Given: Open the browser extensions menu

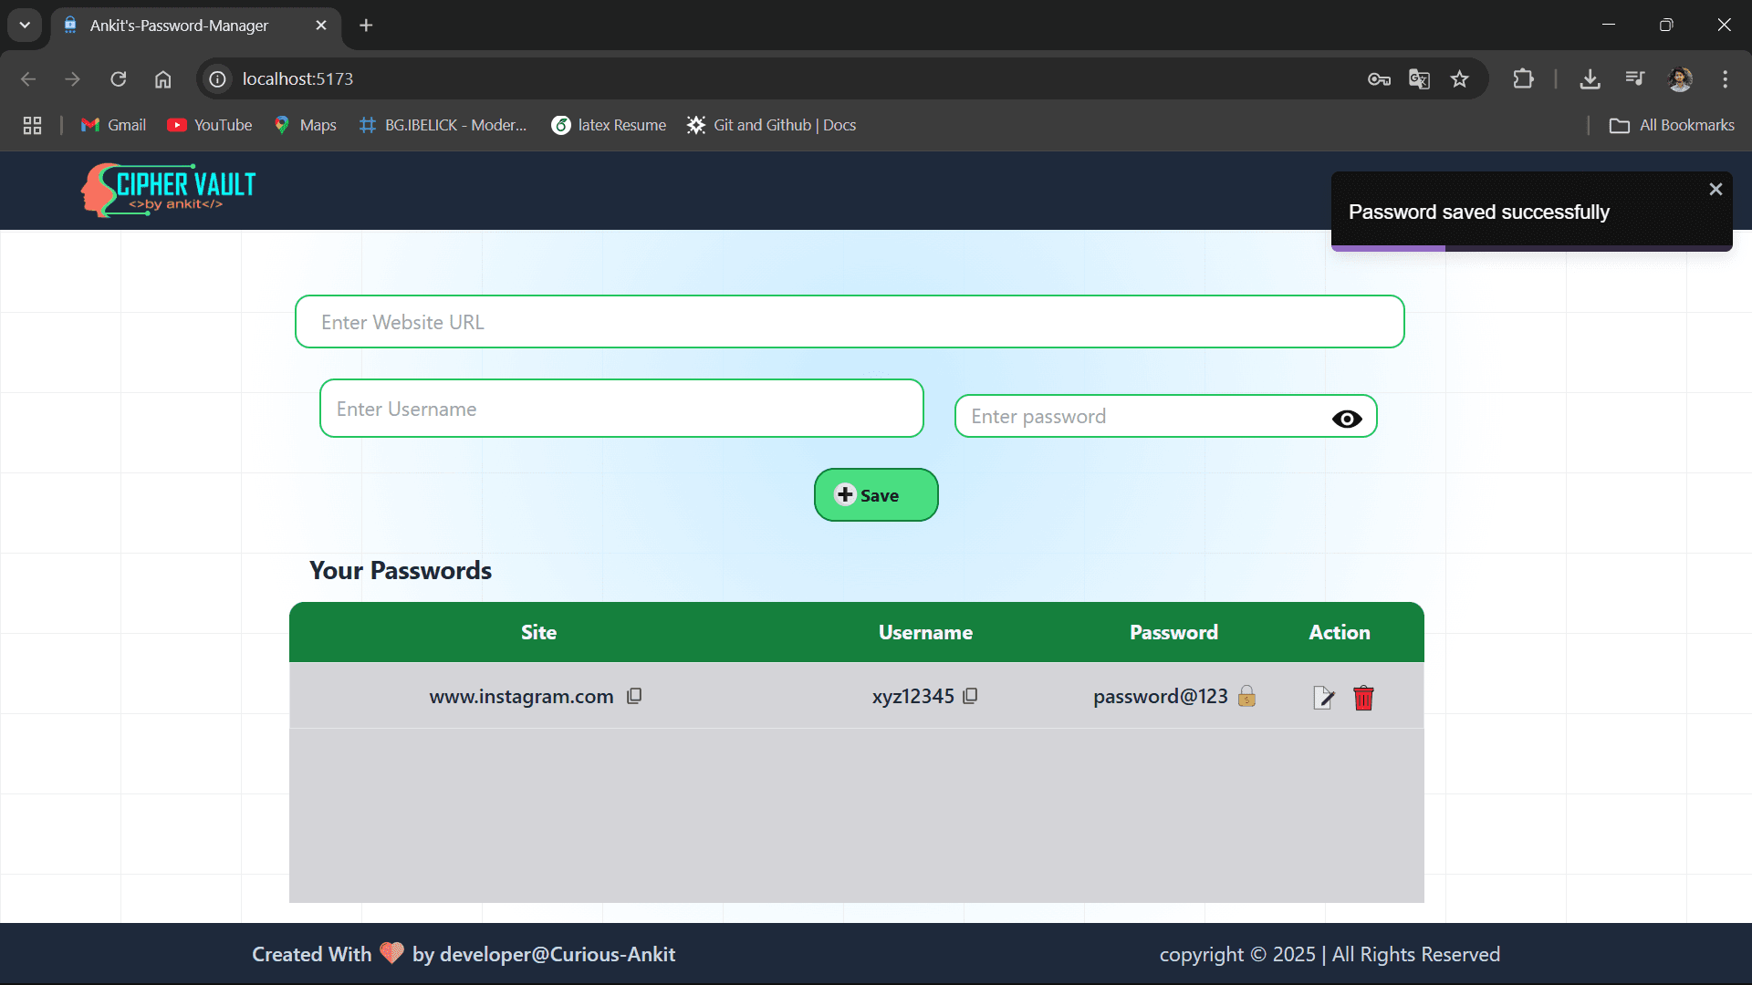Looking at the screenshot, I should [1523, 79].
